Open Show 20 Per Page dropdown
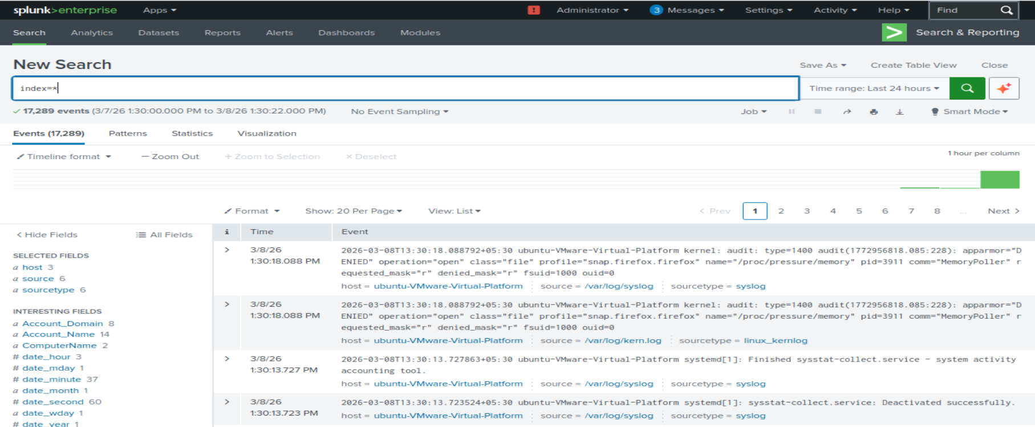1035x427 pixels. pyautogui.click(x=353, y=211)
